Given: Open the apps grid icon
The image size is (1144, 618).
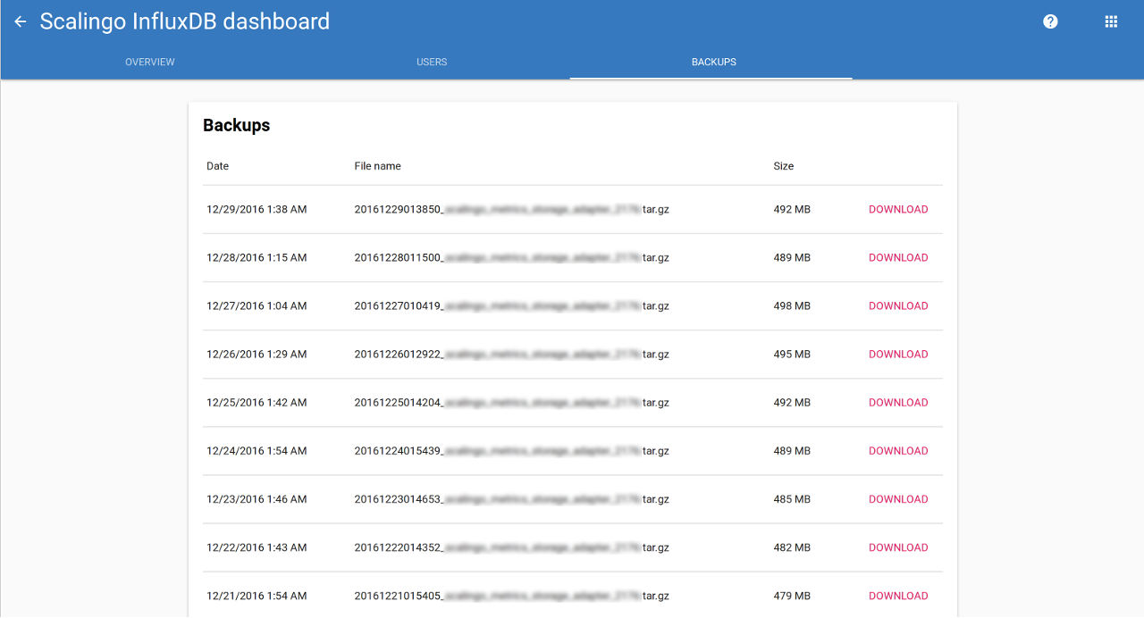Looking at the screenshot, I should [x=1111, y=21].
